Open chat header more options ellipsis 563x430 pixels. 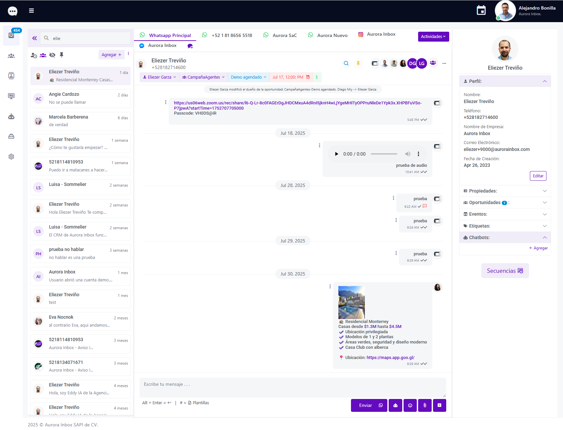coord(444,63)
